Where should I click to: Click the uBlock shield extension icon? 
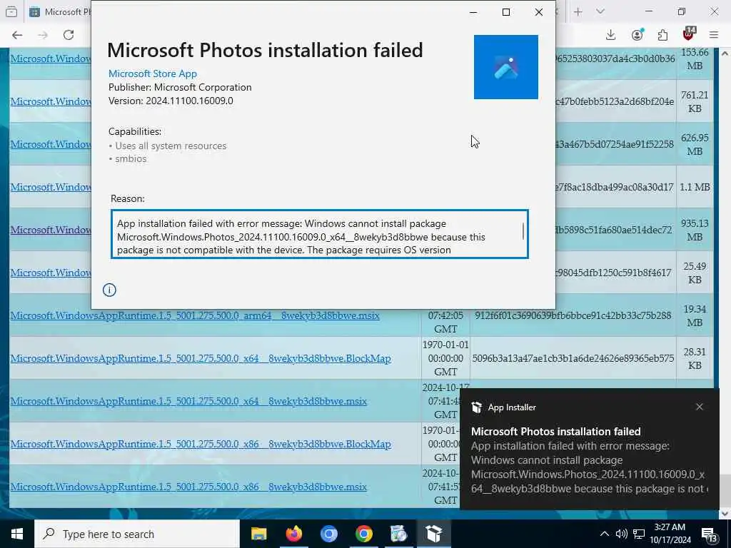[x=689, y=34]
